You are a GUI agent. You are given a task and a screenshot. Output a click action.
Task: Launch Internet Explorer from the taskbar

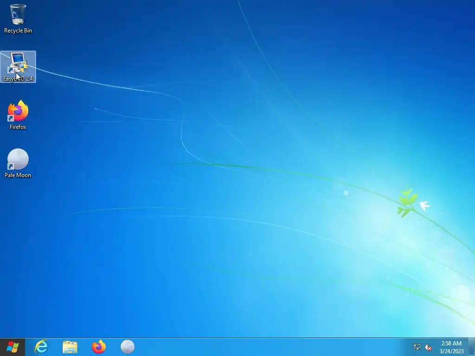coord(41,347)
